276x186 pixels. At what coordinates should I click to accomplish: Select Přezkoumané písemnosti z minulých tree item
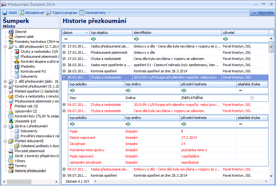pyautogui.click(x=37, y=101)
